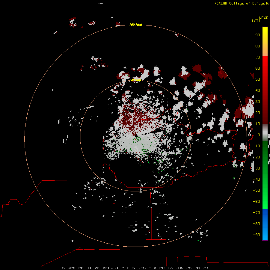The image size is (270, 270).
Task: Click the -20 value on velocity scale
Action: pos(256,157)
